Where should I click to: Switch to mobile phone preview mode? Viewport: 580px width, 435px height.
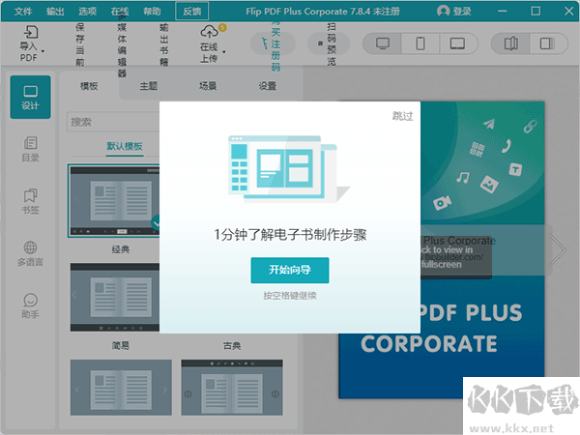(x=420, y=43)
